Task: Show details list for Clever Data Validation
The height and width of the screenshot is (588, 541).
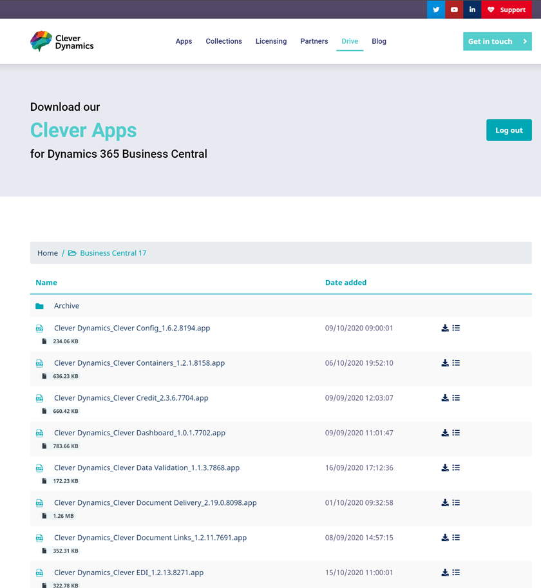Action: coord(456,468)
